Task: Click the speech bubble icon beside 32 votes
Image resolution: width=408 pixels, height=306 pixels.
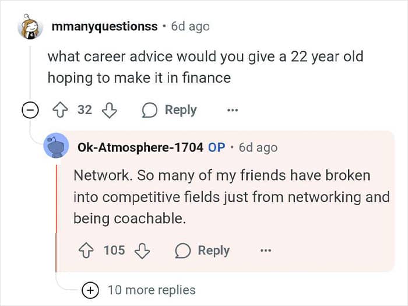Action: point(149,110)
